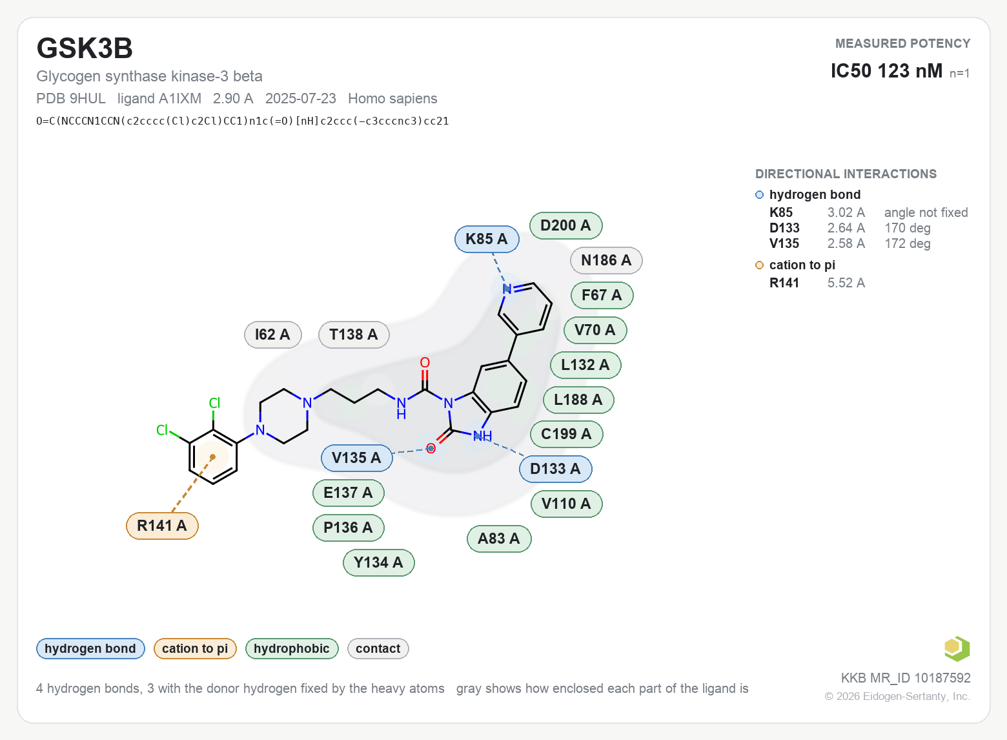This screenshot has height=740, width=1007.
Task: Click the R141 5.52 A interaction row
Action: [x=817, y=283]
